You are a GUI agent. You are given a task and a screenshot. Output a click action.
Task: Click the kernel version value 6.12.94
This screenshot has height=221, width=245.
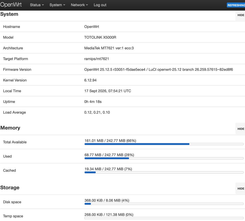point(90,80)
